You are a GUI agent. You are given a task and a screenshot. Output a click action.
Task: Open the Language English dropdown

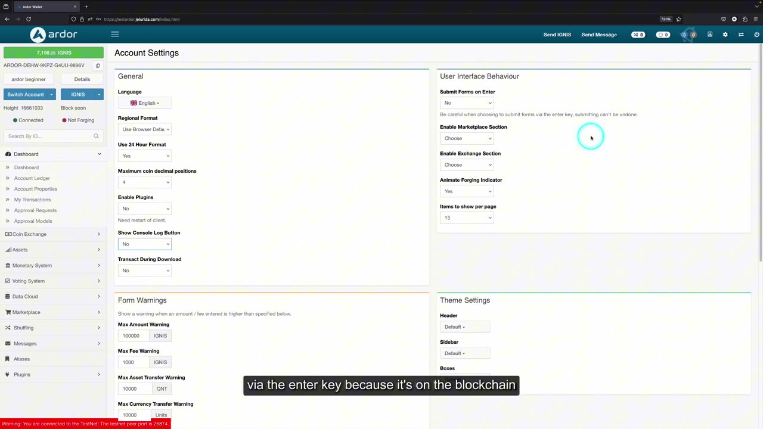coord(145,103)
